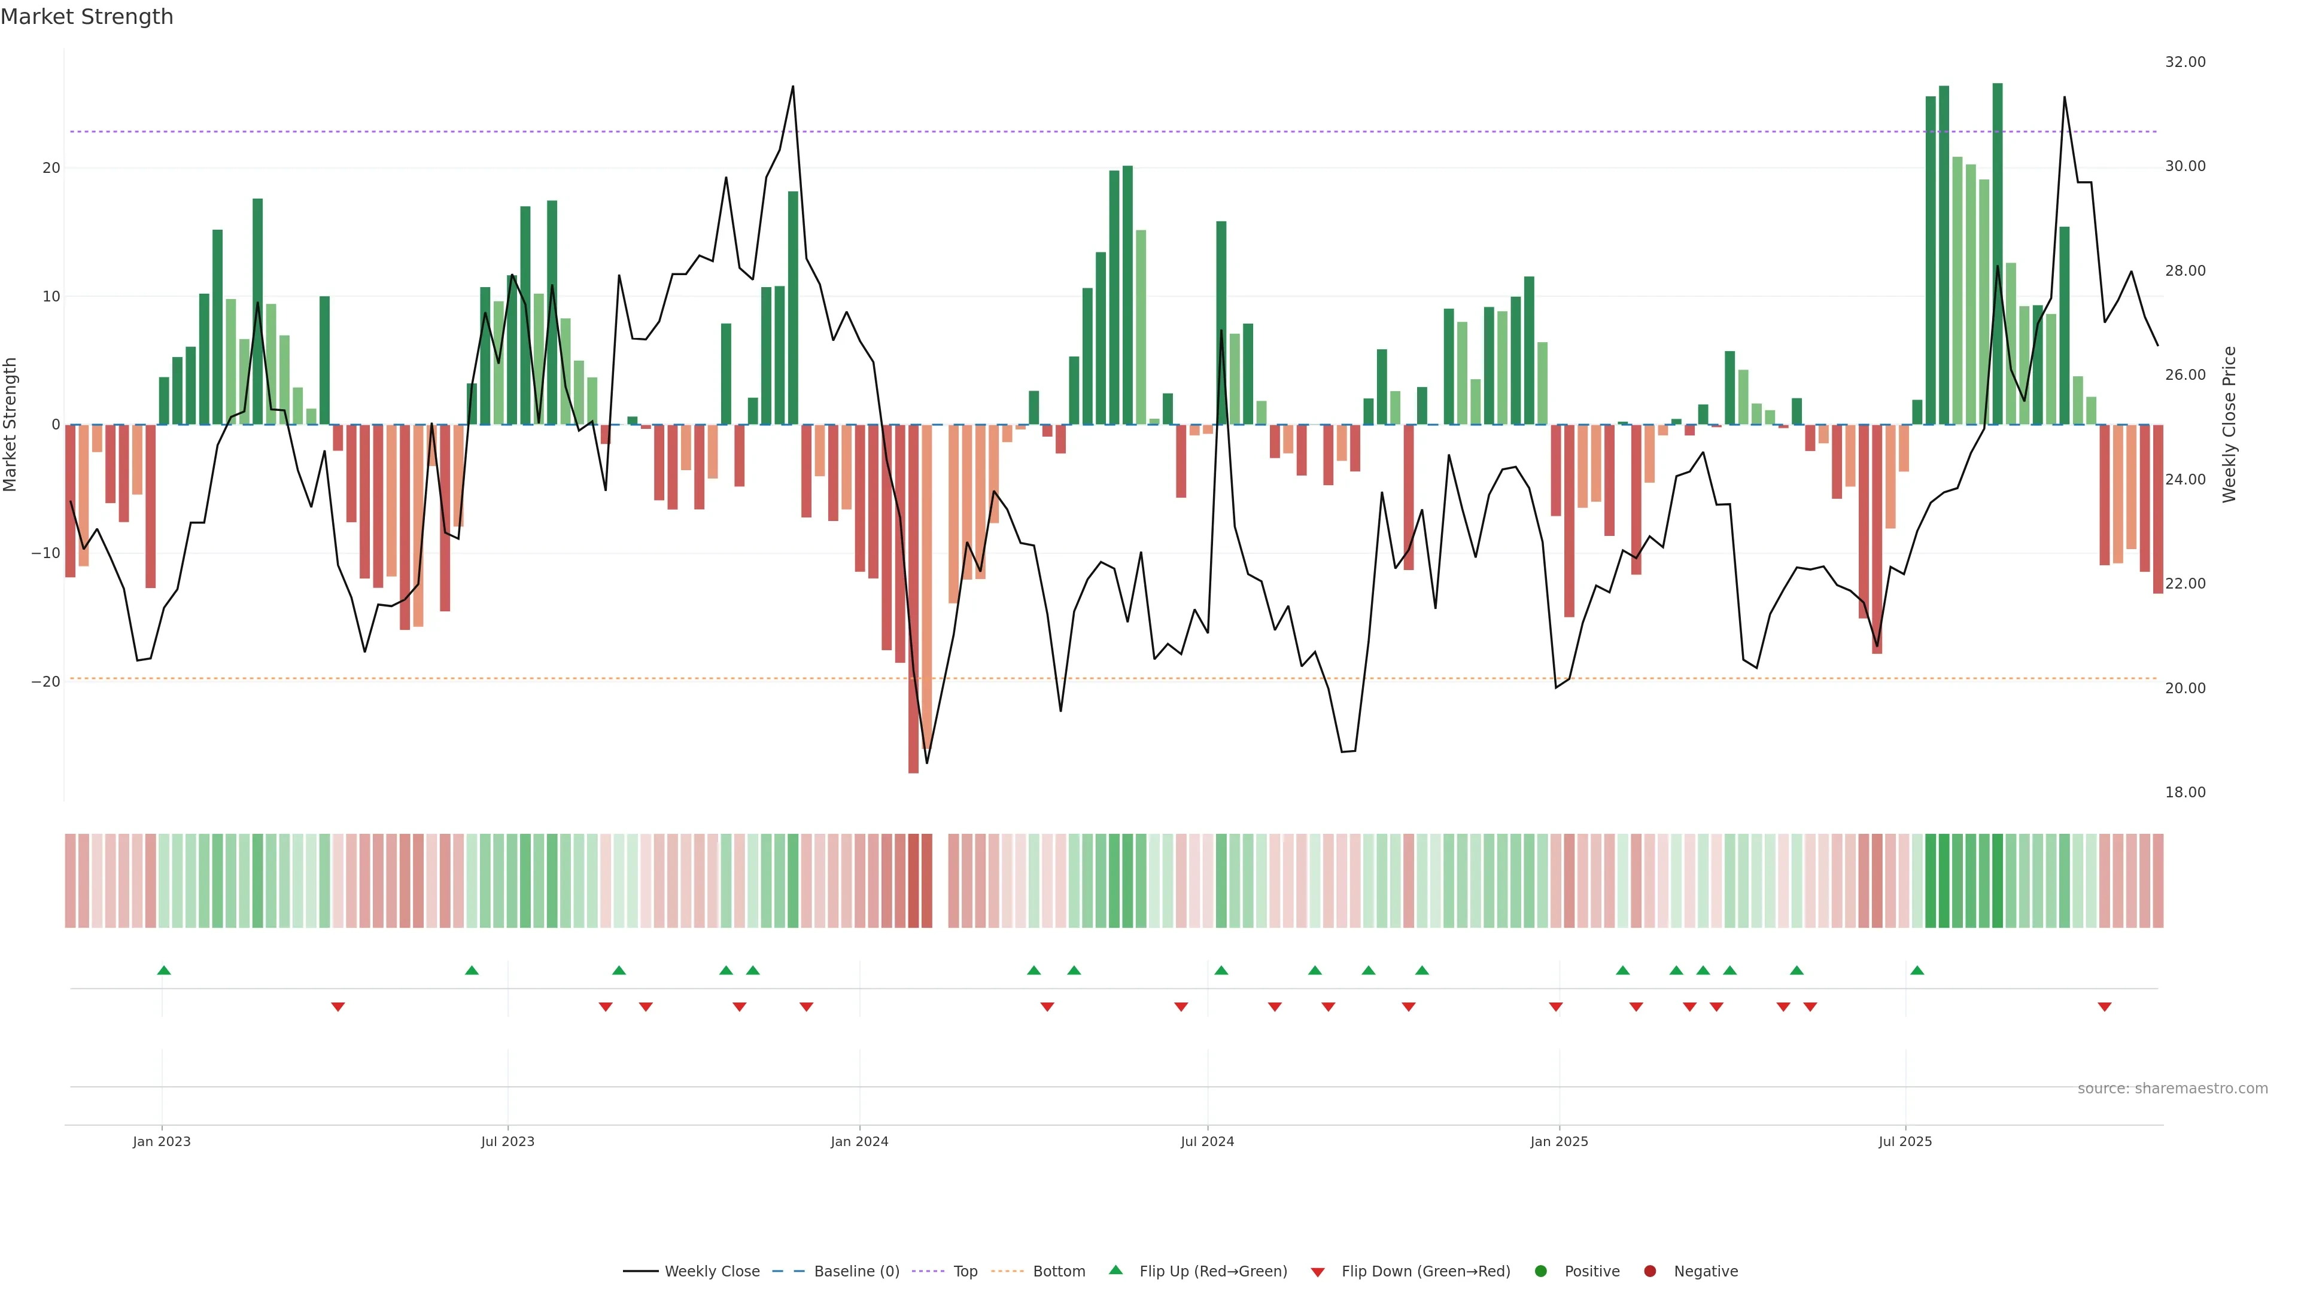2298x1292 pixels.
Task: Click the Market Strength y-axis title
Action: (x=11, y=425)
